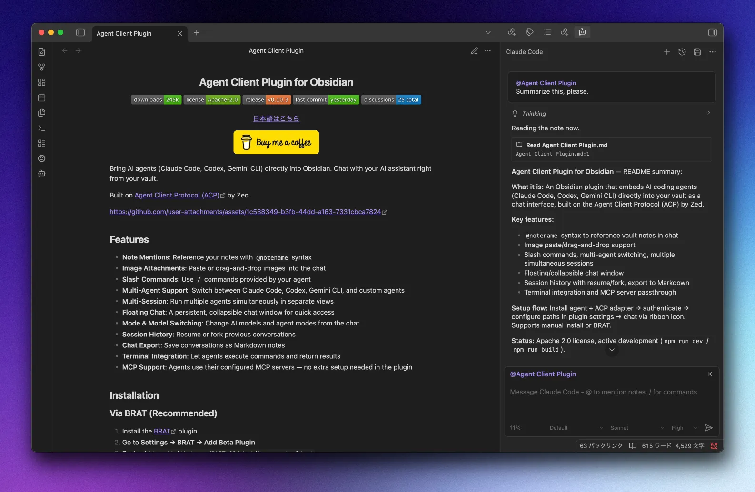Click the checklist layout icon in ribbon
Viewport: 755px width, 492px height.
[42, 143]
